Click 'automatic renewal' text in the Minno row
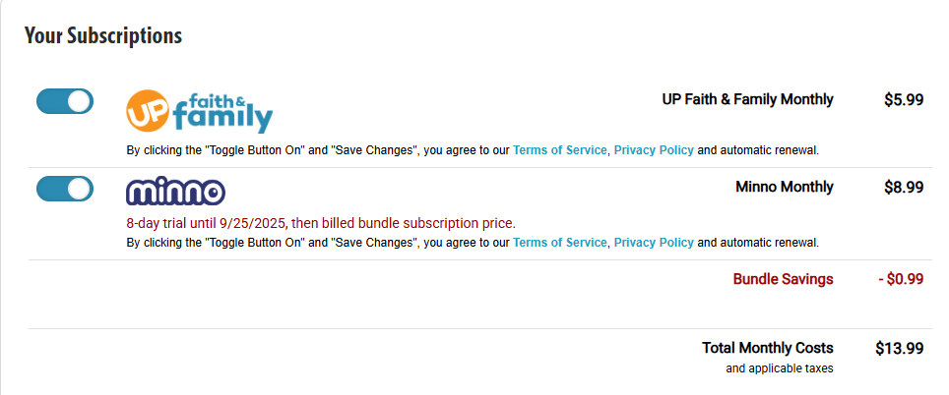The image size is (949, 395). pyautogui.click(x=769, y=242)
